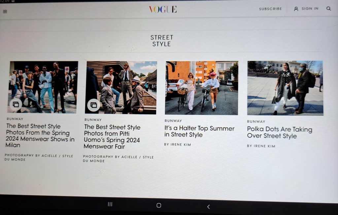The width and height of the screenshot is (338, 215).
Task: Open Spring 2024 Menswear Shows in Milan headline
Action: click(x=40, y=136)
